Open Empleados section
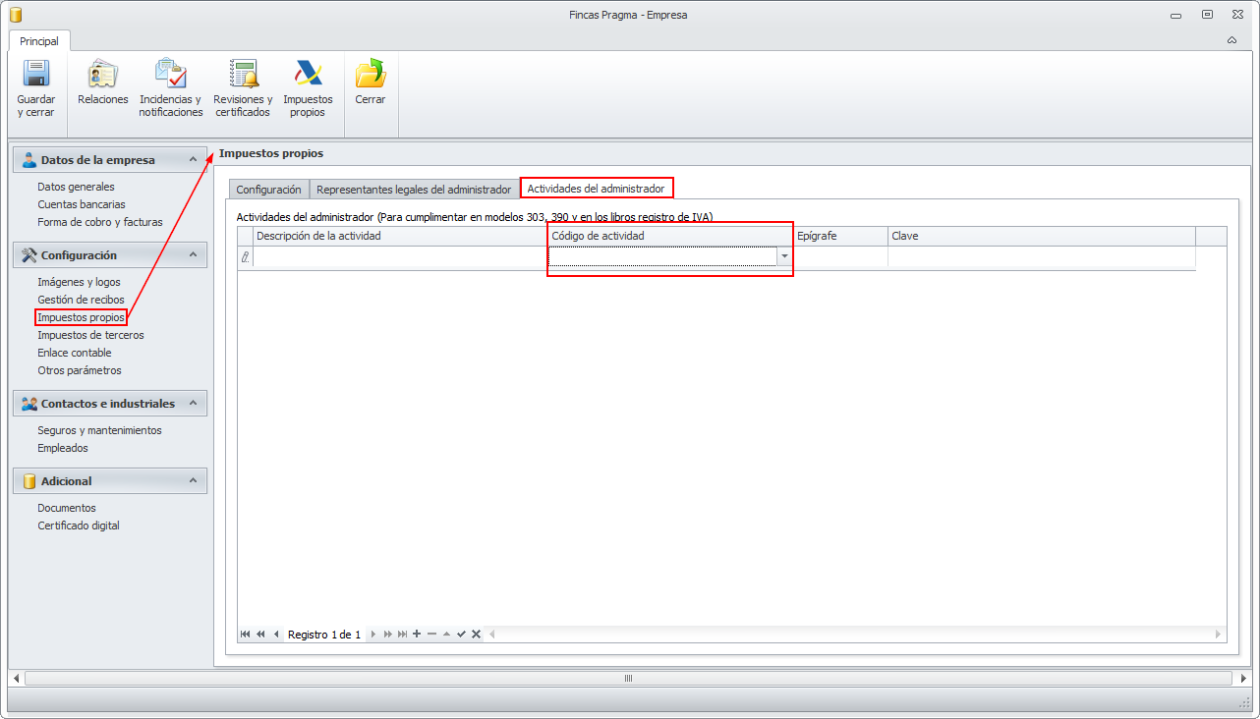The image size is (1260, 719). 63,448
